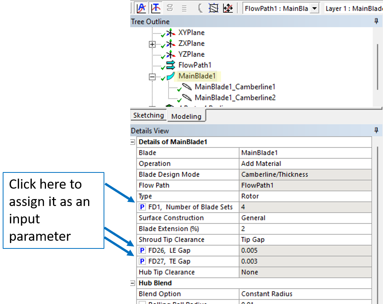Open the FlowPath1 : MainBla dropdown
Screen dimensions: 383x304
tap(315, 8)
